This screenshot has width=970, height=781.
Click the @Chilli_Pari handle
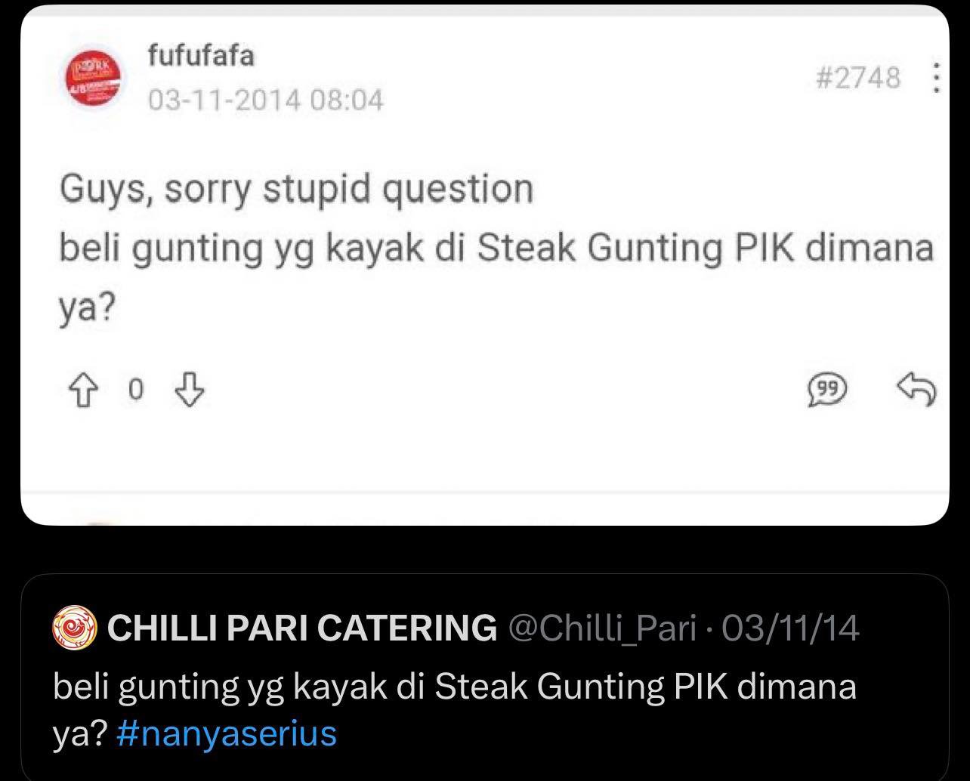coord(602,628)
